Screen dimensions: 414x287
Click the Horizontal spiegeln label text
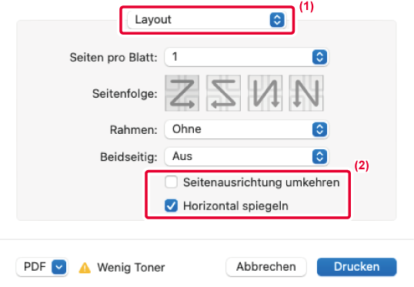(x=235, y=206)
